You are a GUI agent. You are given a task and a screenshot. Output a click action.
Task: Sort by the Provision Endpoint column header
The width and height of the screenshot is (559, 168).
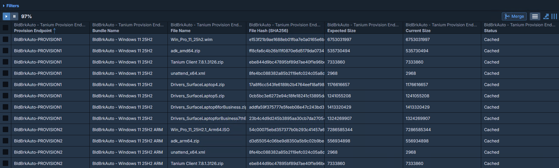pyautogui.click(x=33, y=31)
